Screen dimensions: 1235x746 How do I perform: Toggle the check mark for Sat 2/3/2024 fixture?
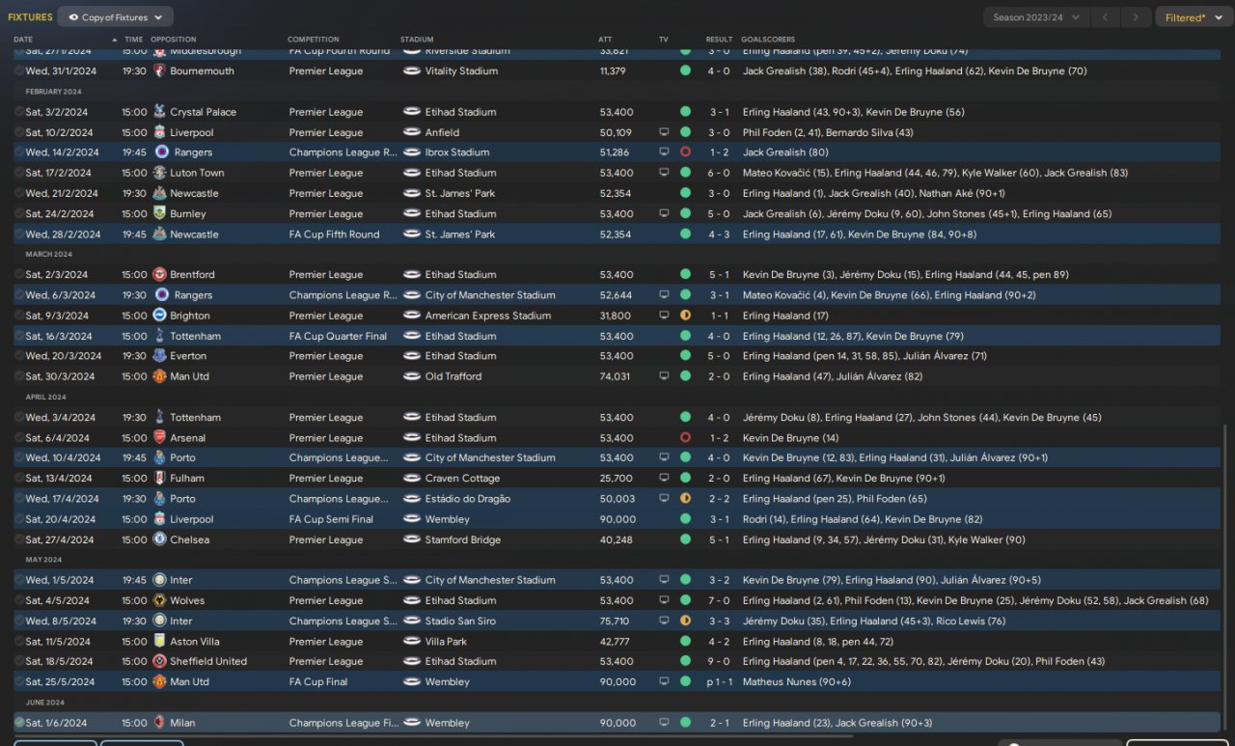pyautogui.click(x=19, y=275)
